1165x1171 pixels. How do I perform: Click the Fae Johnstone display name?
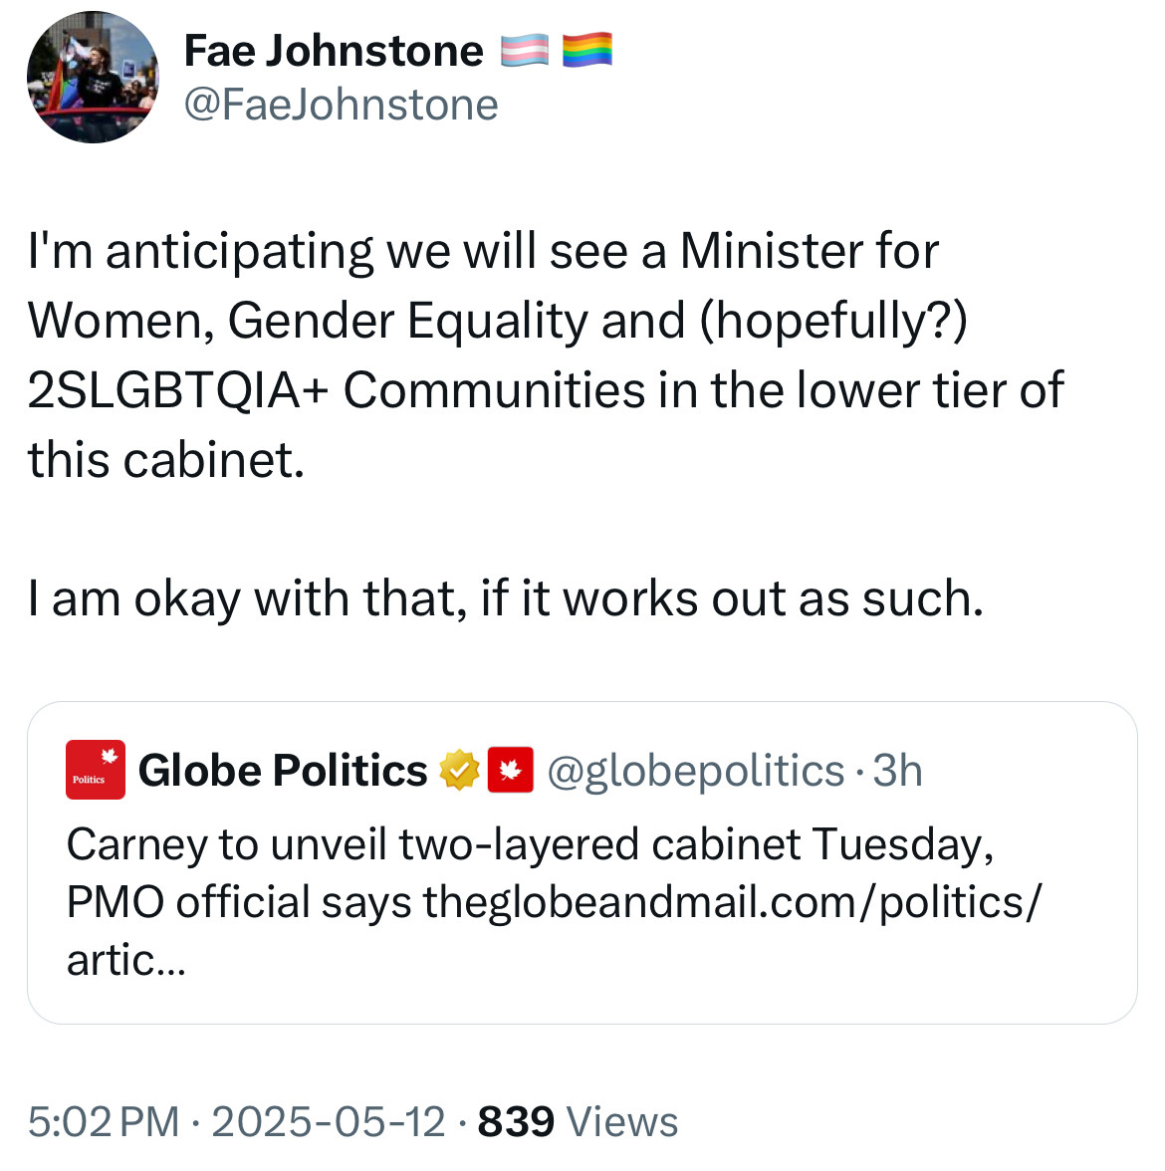[334, 51]
